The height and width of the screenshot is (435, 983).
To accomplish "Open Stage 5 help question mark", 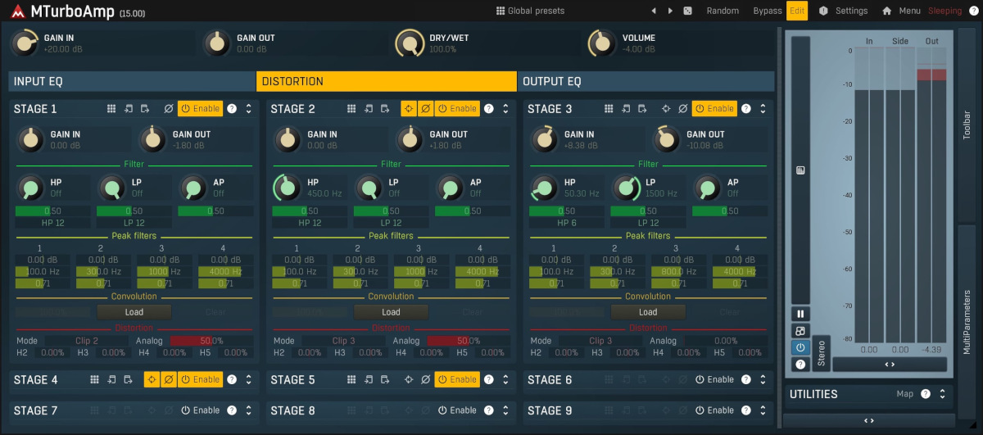I will tap(489, 380).
